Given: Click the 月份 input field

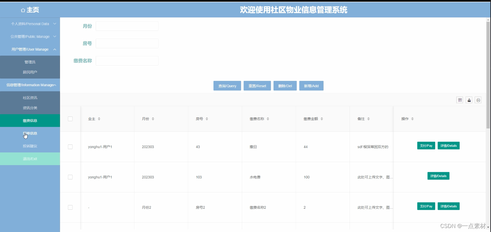Looking at the screenshot, I should click(127, 26).
